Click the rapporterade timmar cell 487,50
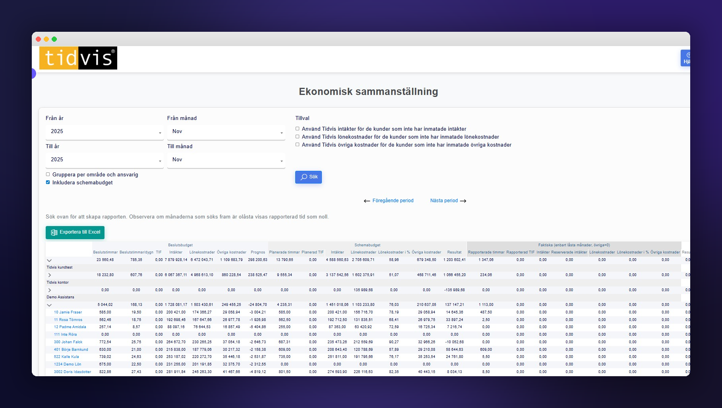Viewport: 722px width, 408px height. pyautogui.click(x=486, y=312)
